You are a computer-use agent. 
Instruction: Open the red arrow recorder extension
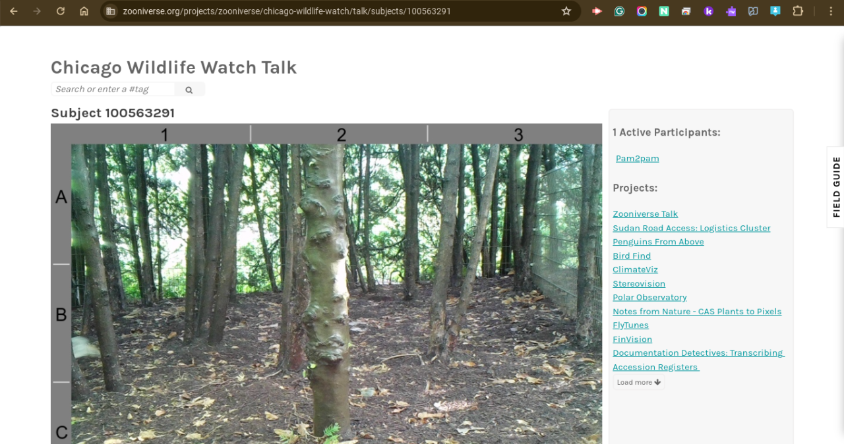coord(597,11)
